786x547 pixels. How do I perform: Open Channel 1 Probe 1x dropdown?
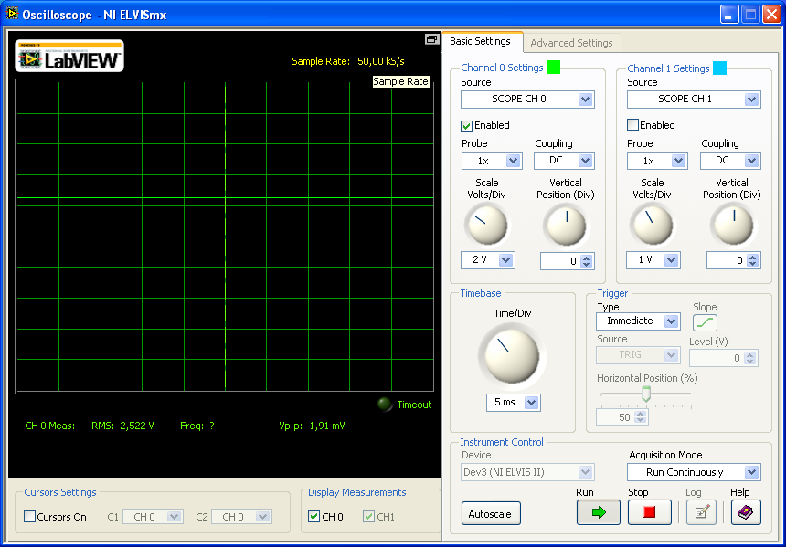click(657, 161)
